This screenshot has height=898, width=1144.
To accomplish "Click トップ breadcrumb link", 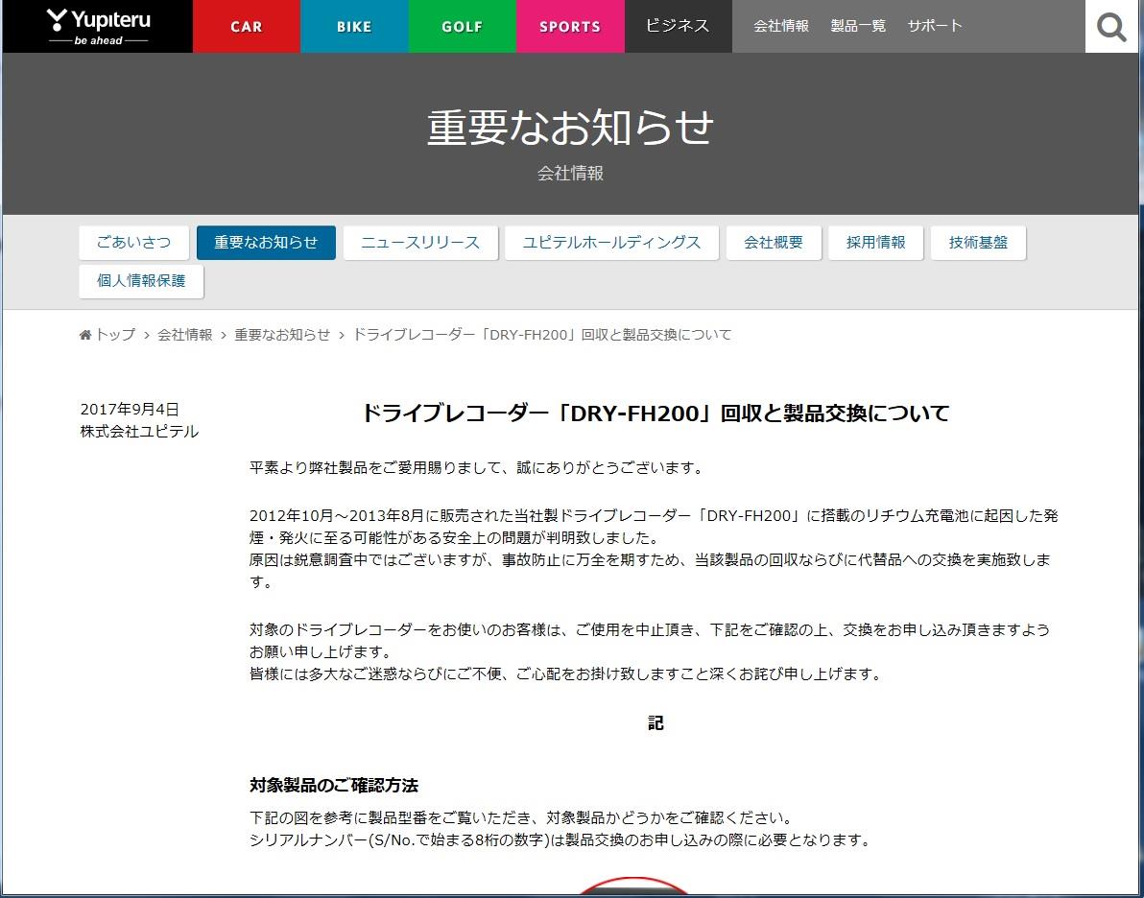I will click(115, 335).
